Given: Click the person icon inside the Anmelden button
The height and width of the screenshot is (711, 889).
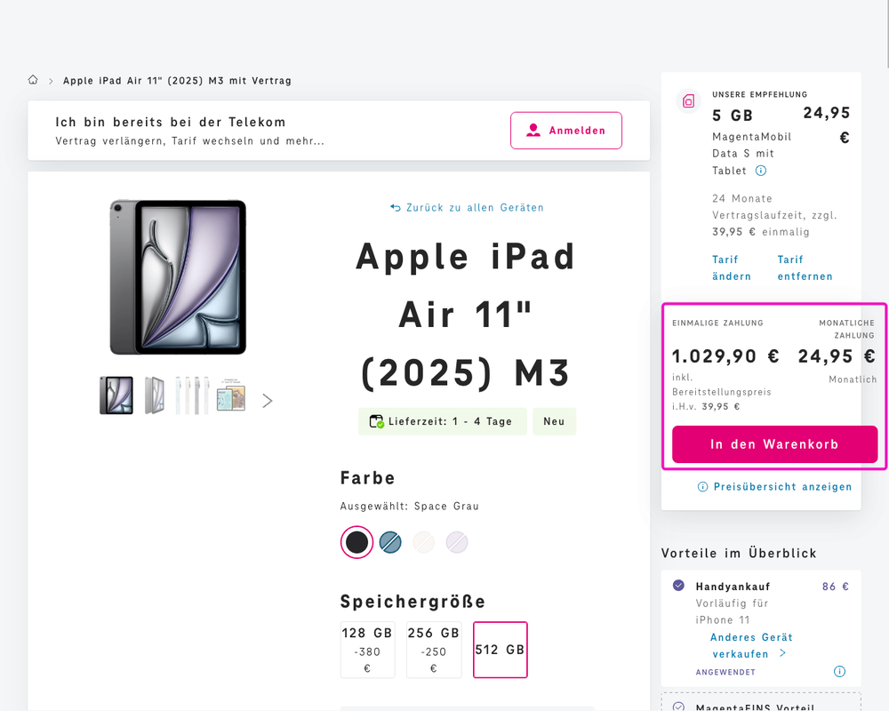Looking at the screenshot, I should point(533,130).
